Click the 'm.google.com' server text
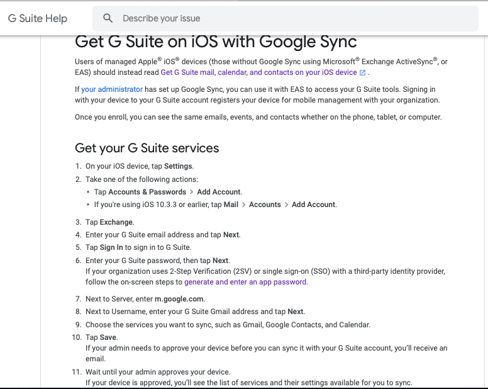 179,299
